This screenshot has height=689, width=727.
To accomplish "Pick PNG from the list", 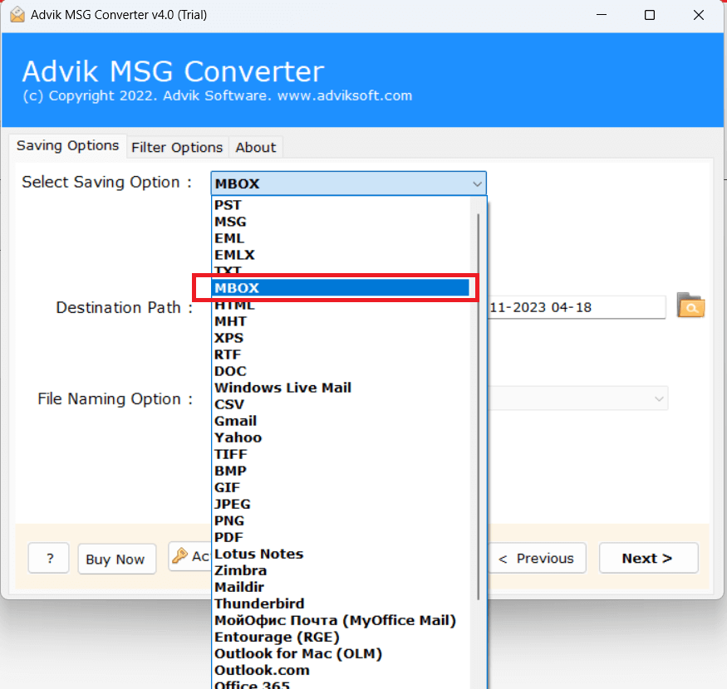I will (x=341, y=520).
